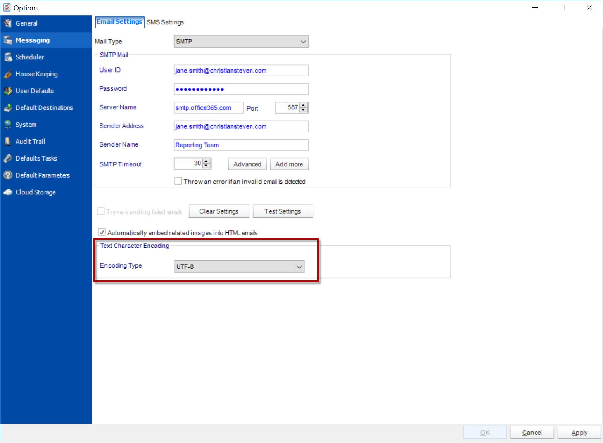The width and height of the screenshot is (603, 443).
Task: Open the Audit Trail section
Action: [x=30, y=142]
